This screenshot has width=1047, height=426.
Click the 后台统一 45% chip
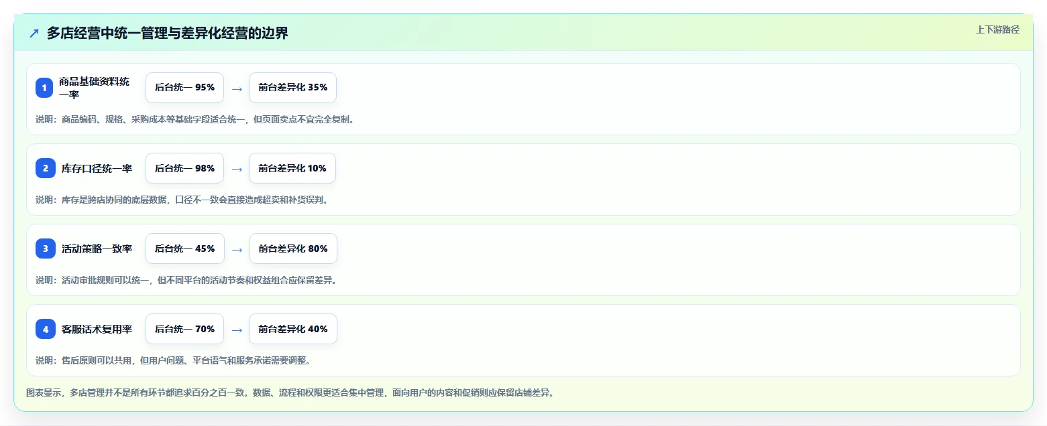coord(185,248)
